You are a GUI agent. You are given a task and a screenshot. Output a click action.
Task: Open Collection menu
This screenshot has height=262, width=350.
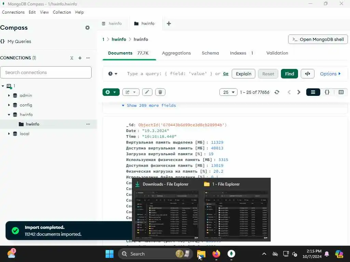click(62, 12)
